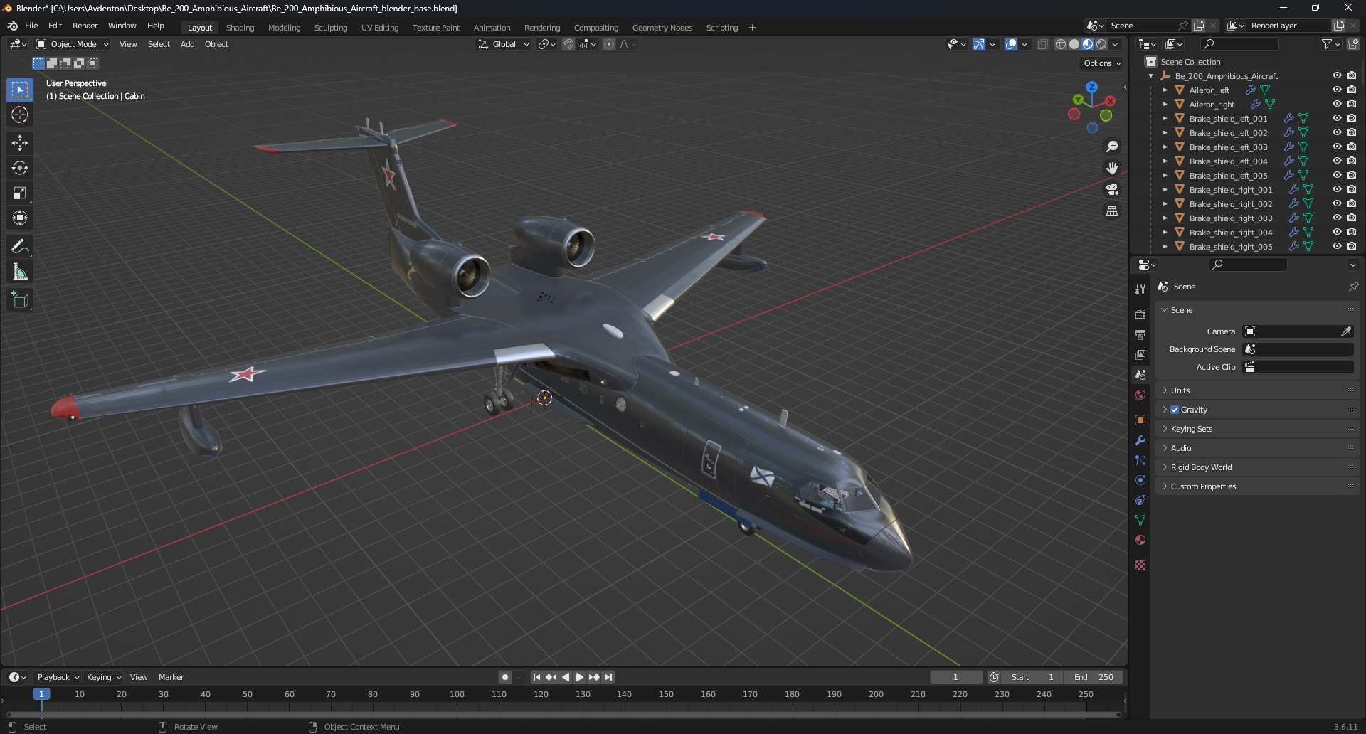Open the Output properties tab
The image size is (1366, 734).
pyautogui.click(x=1140, y=334)
